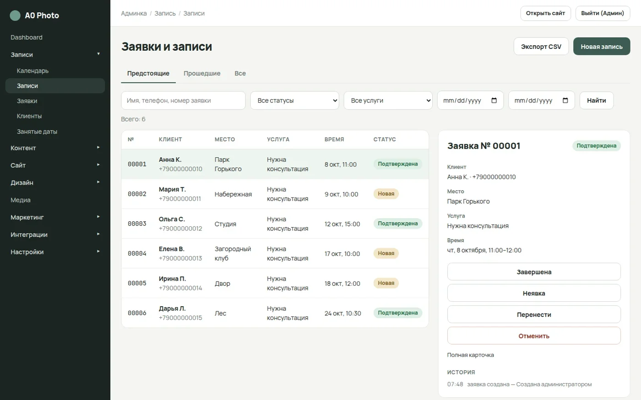
Task: Select row 00005 Ирина П.
Action: coord(275,283)
